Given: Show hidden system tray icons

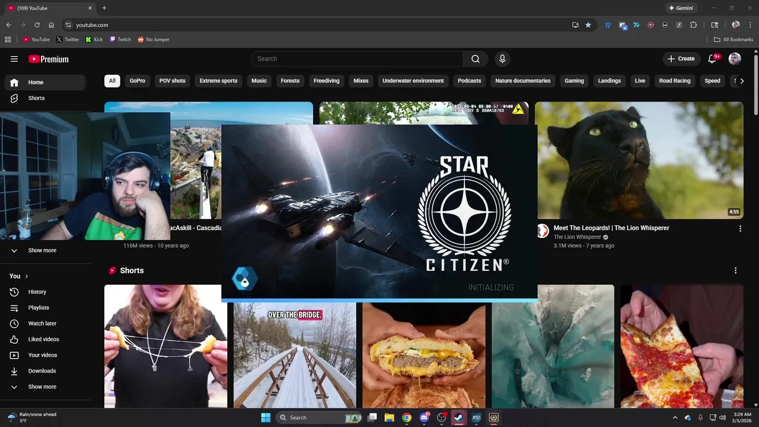Looking at the screenshot, I should (675, 418).
